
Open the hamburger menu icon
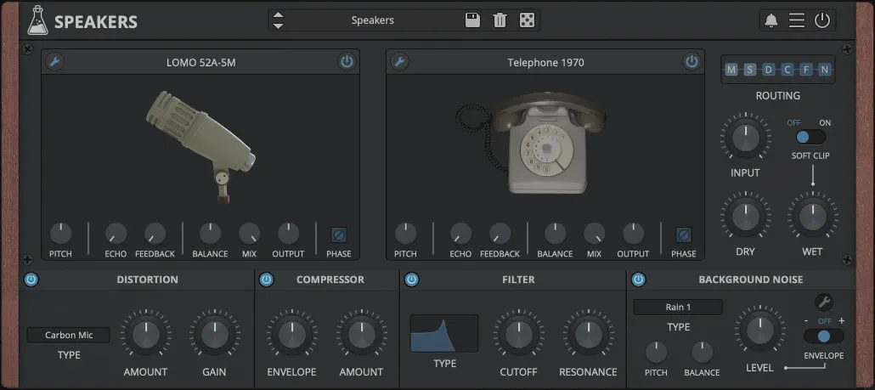click(796, 20)
